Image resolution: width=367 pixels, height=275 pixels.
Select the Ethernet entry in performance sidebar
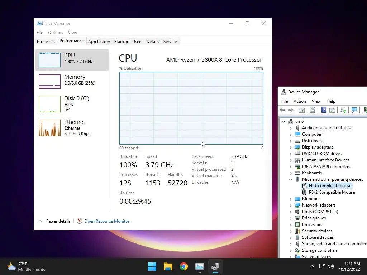coord(72,128)
